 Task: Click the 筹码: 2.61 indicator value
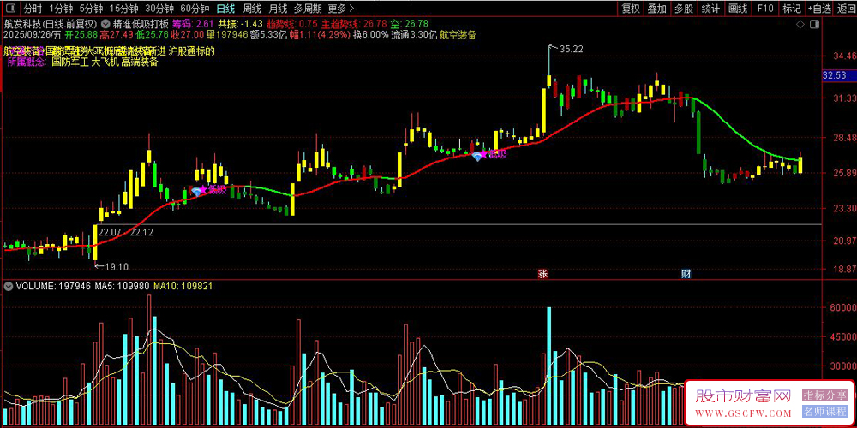(x=193, y=24)
